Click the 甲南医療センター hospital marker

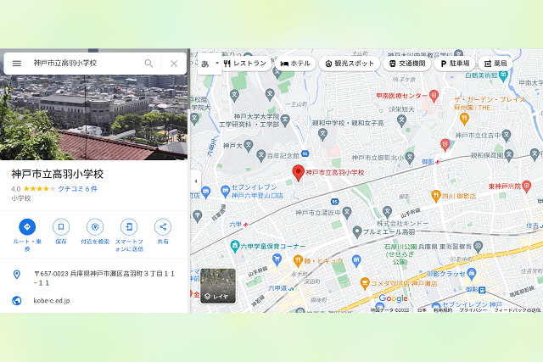[434, 95]
